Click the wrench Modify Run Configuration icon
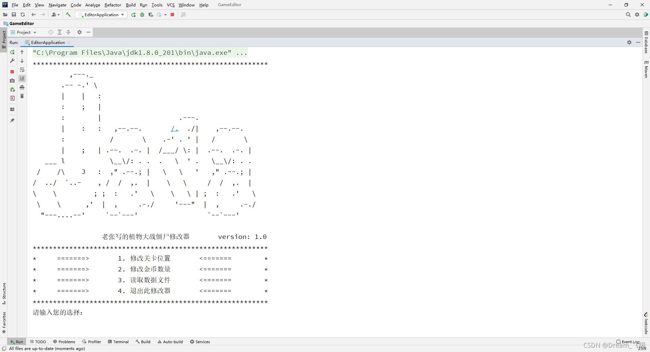Image resolution: width=650 pixels, height=352 pixels. 12,61
